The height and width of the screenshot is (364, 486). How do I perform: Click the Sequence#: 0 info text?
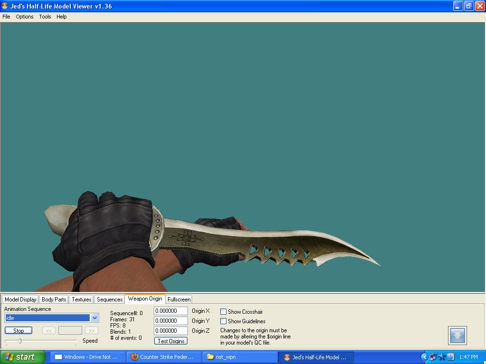pyautogui.click(x=126, y=313)
